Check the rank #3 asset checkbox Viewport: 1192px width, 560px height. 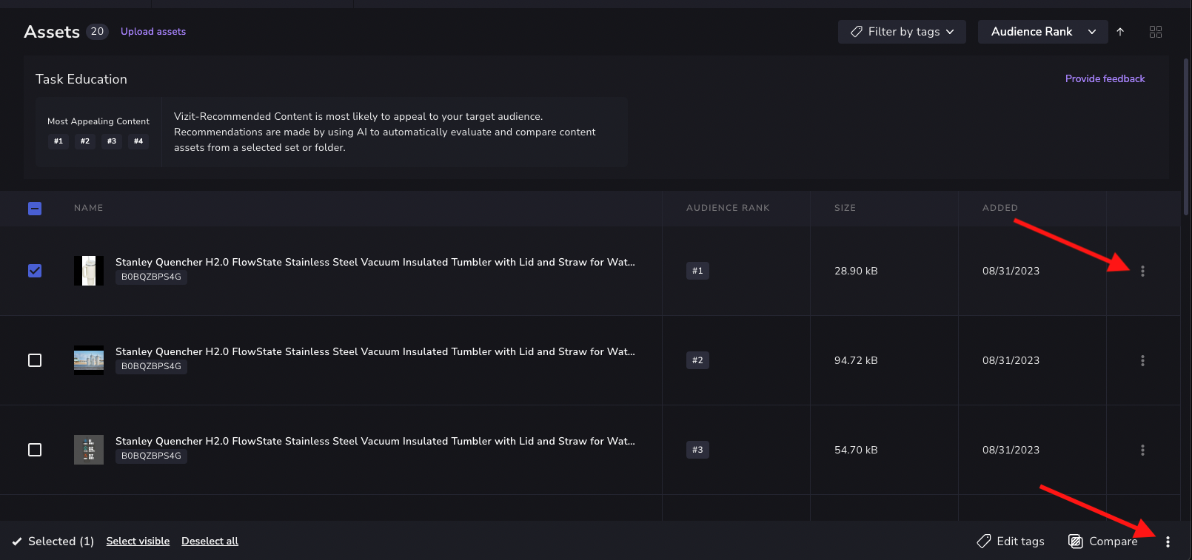35,450
